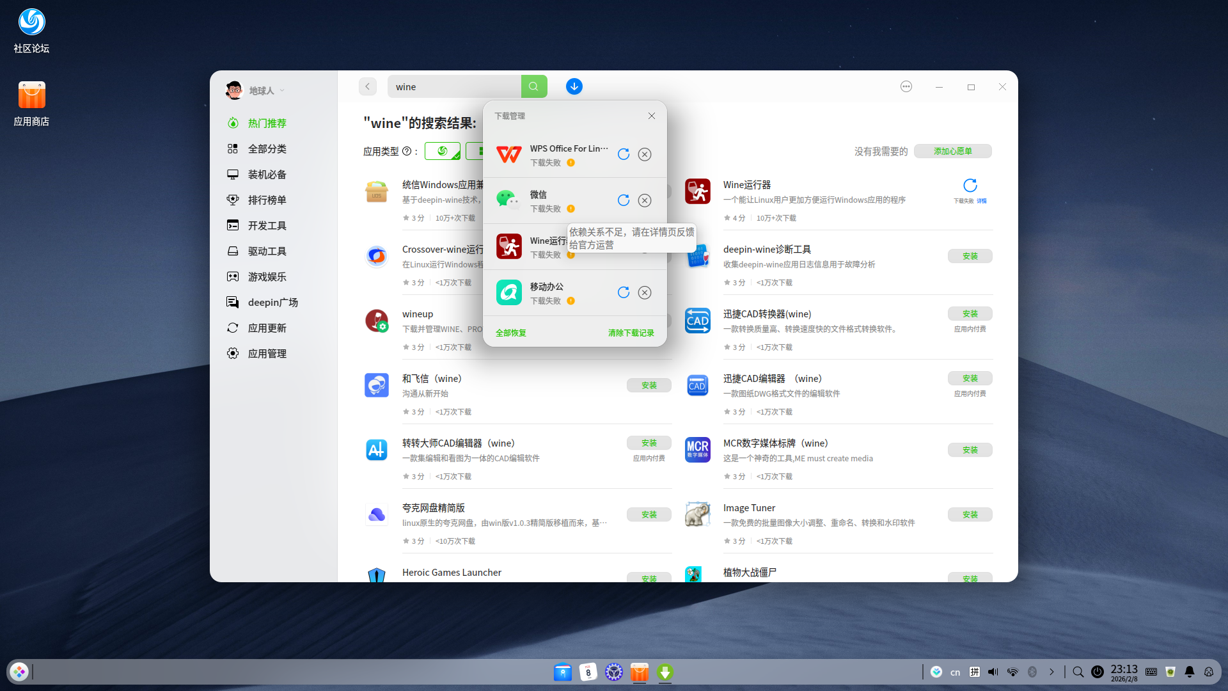The image size is (1228, 691).
Task: Retry the 移动办公 failed download
Action: pos(624,292)
